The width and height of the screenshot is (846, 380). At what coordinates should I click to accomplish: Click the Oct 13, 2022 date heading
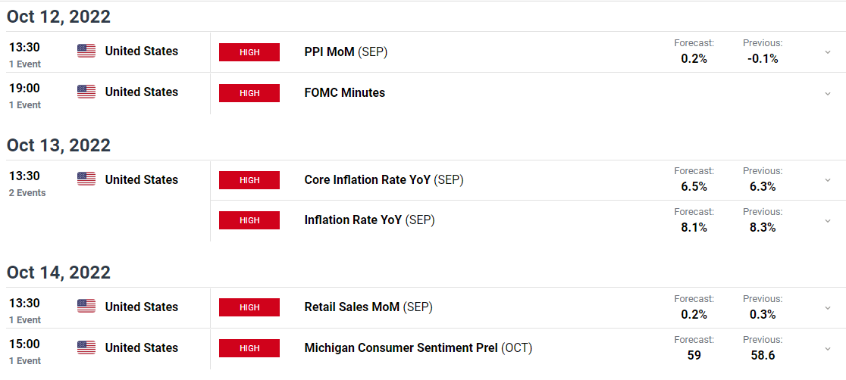59,145
